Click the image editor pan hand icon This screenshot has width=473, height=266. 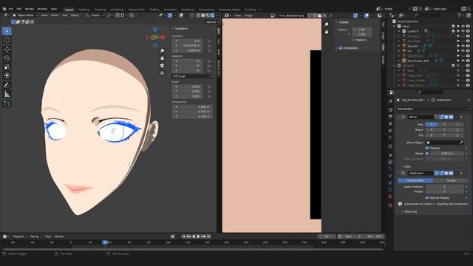point(327,32)
